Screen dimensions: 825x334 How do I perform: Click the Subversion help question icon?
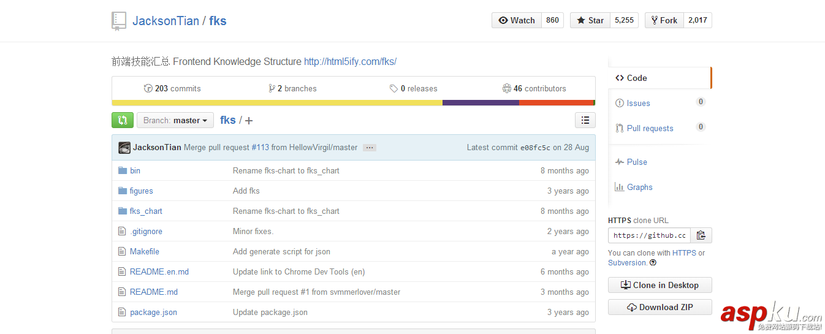(x=653, y=263)
